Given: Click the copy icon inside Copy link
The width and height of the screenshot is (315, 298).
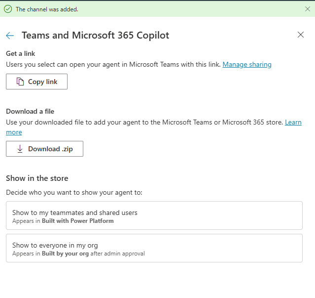Looking at the screenshot, I should pos(20,82).
